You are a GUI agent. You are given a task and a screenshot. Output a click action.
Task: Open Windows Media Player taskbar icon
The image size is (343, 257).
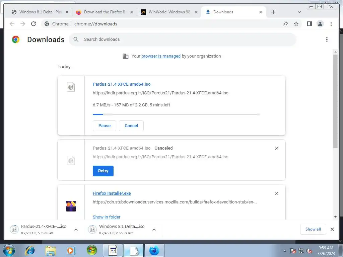(71, 250)
